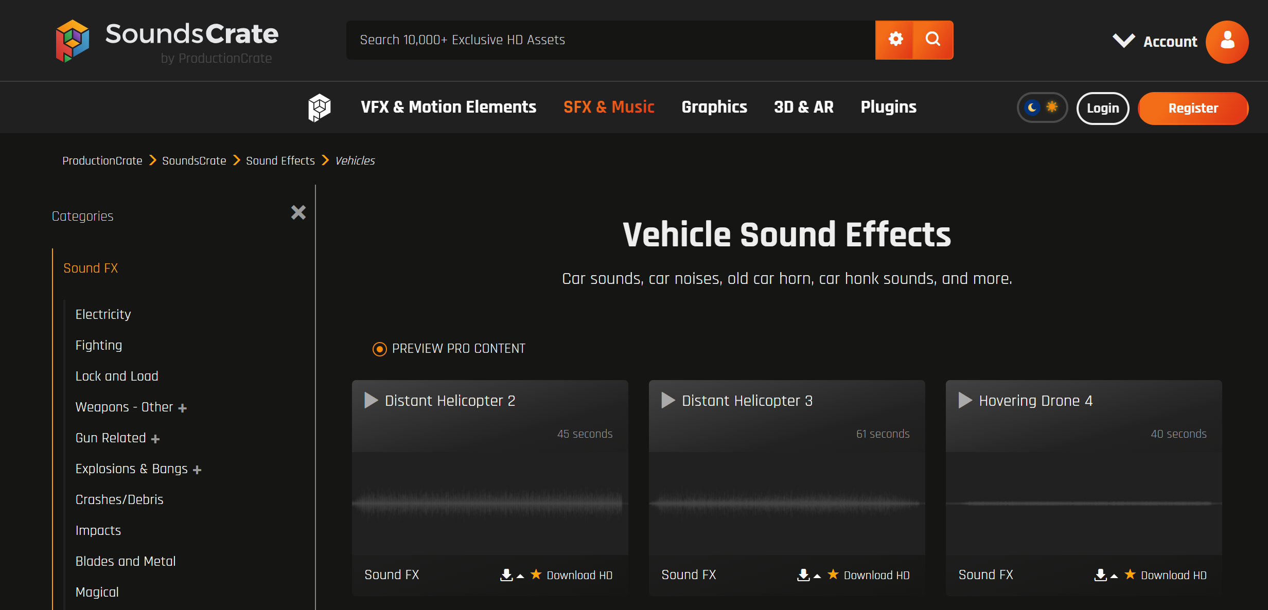Image resolution: width=1268 pixels, height=610 pixels.
Task: Click the Register button
Action: tap(1193, 108)
